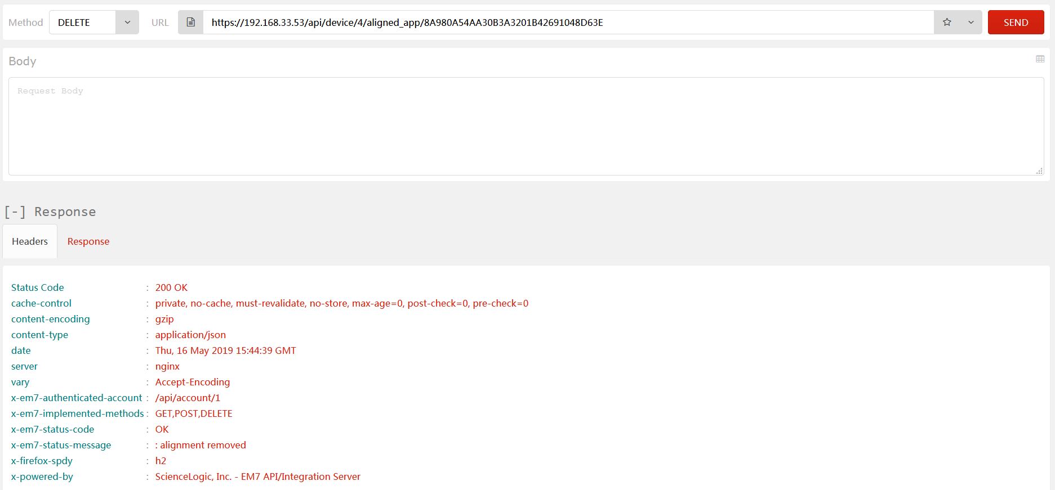This screenshot has height=490, width=1055.
Task: Open the DELETE method dropdown
Action: (127, 23)
